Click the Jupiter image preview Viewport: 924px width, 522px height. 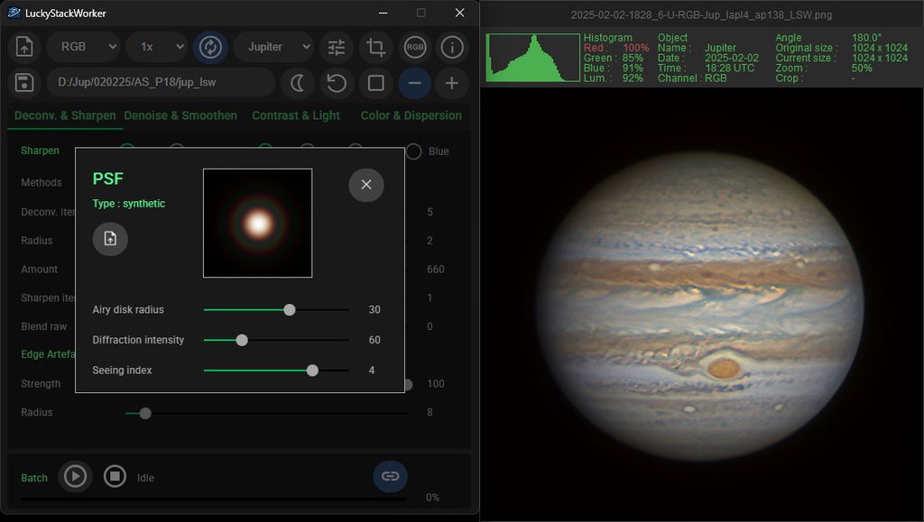coord(701,306)
